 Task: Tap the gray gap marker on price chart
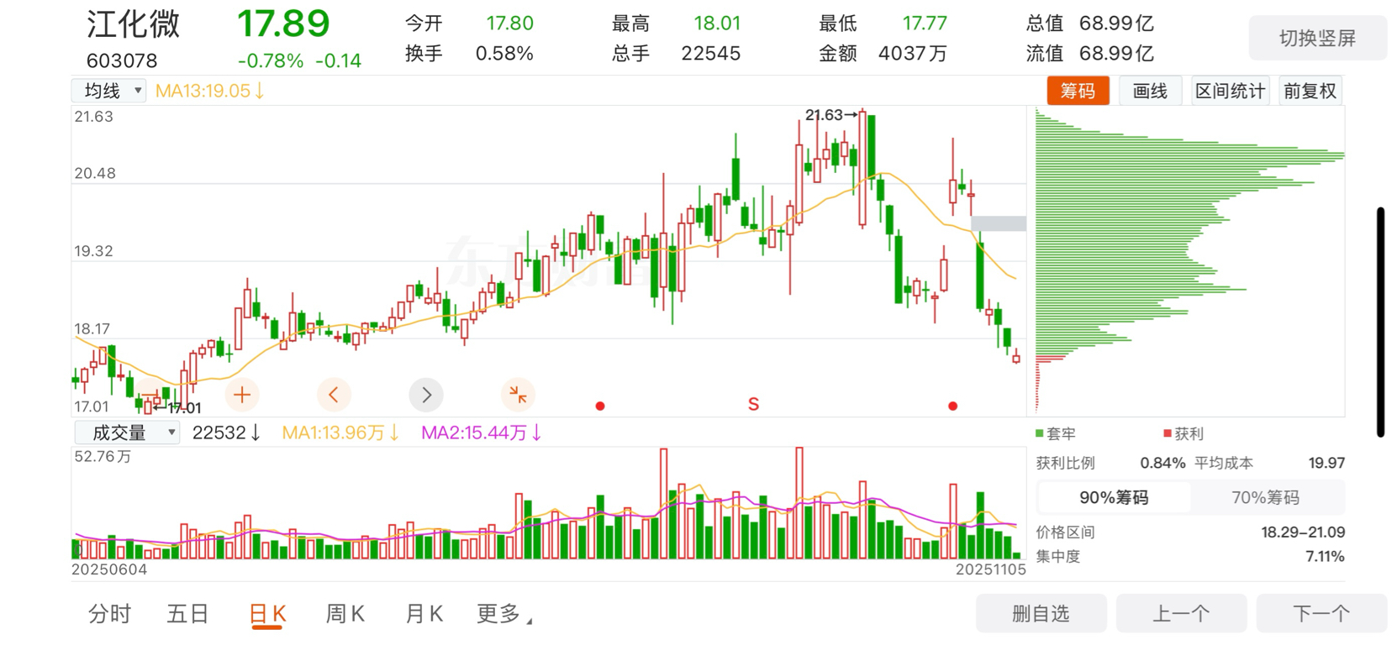pyautogui.click(x=999, y=223)
